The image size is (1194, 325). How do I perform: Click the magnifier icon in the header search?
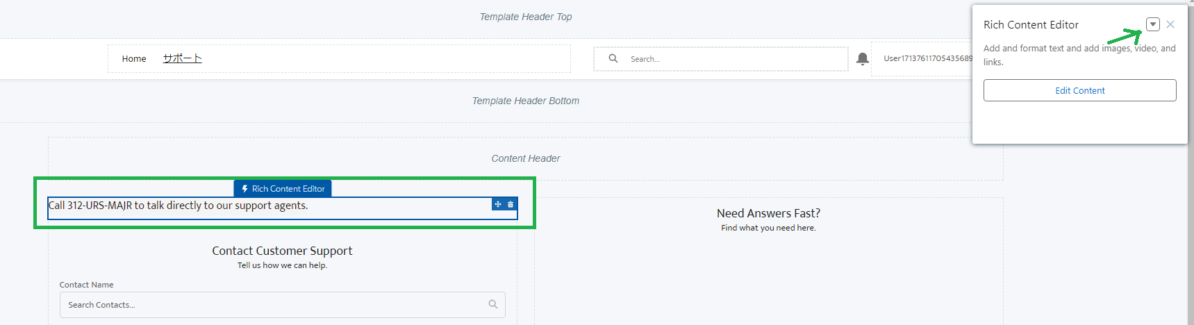pyautogui.click(x=613, y=58)
